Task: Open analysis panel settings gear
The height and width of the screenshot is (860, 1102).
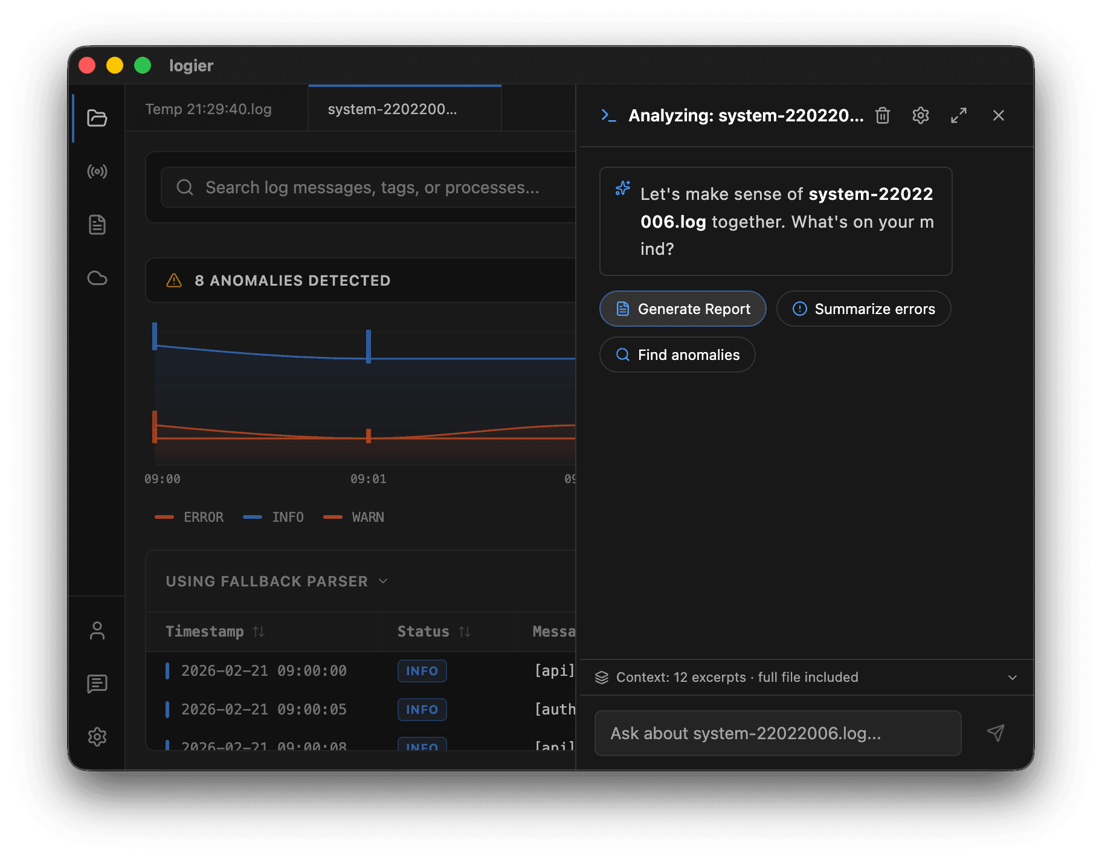Action: point(921,115)
